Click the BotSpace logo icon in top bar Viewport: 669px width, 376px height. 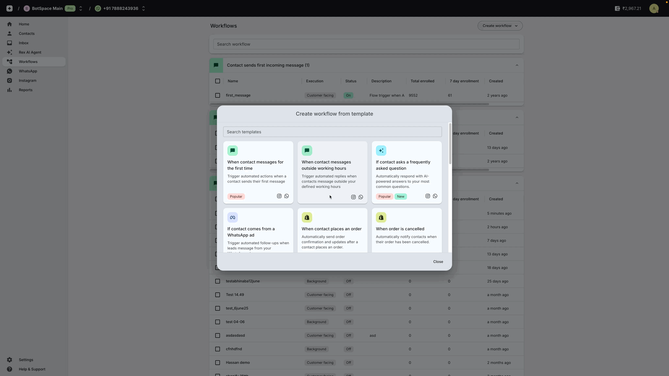9,8
